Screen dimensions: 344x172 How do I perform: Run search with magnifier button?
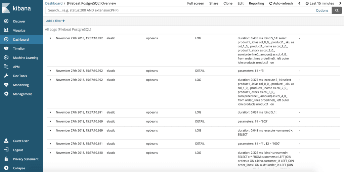337,10
